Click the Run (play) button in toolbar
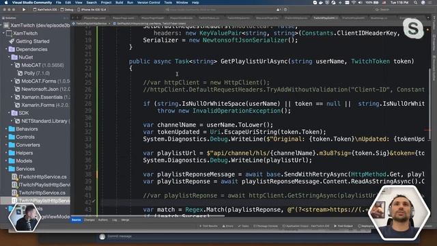Image resolution: width=437 pixels, height=246 pixels. pos(24,10)
